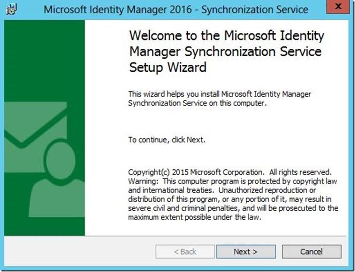355x272 pixels.
Task: Cancel the Synchronization Service setup
Action: click(x=311, y=252)
